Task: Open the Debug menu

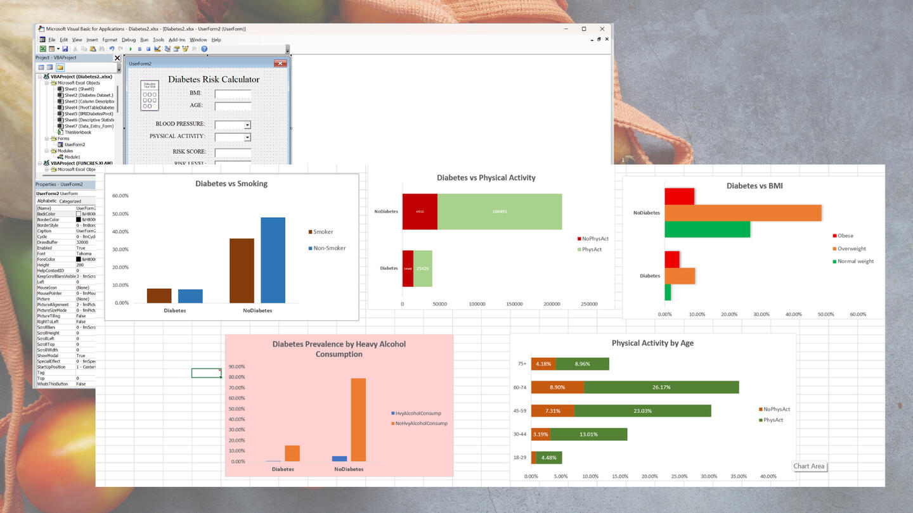Action: [x=128, y=40]
